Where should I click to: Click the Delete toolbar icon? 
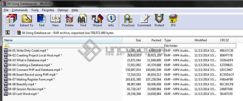69,20
